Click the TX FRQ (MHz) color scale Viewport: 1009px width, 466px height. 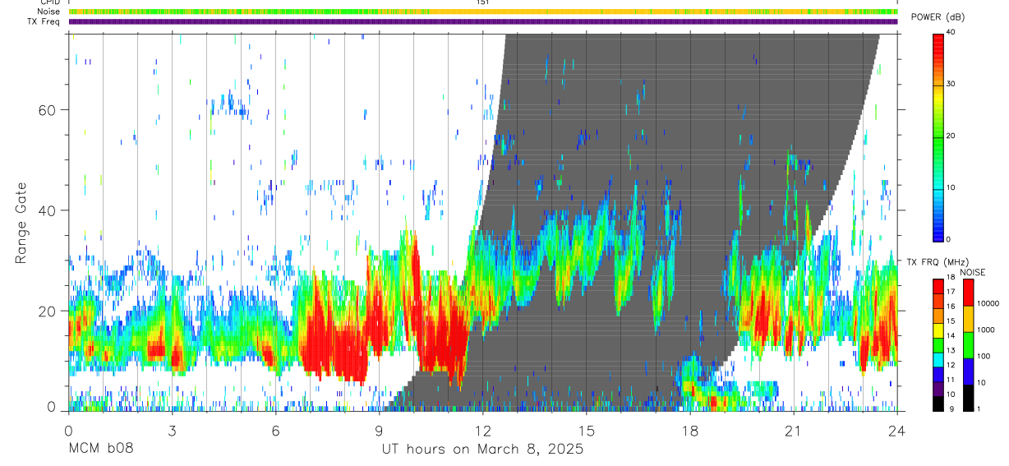[x=938, y=345]
